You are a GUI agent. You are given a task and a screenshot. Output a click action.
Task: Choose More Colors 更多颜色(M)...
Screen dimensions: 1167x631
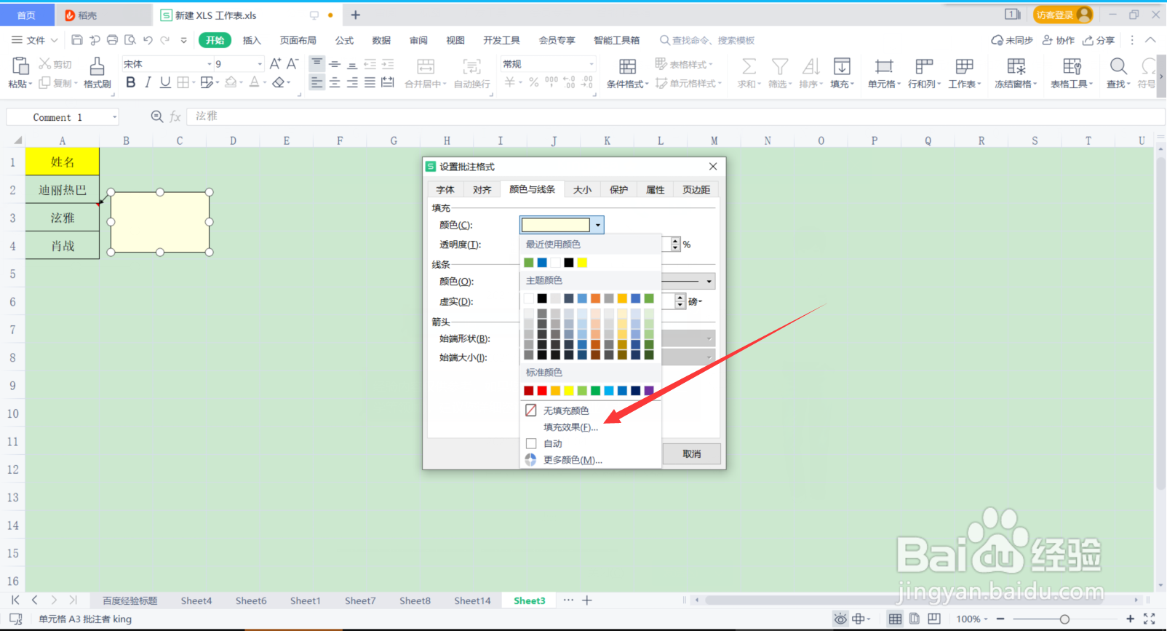coord(573,460)
